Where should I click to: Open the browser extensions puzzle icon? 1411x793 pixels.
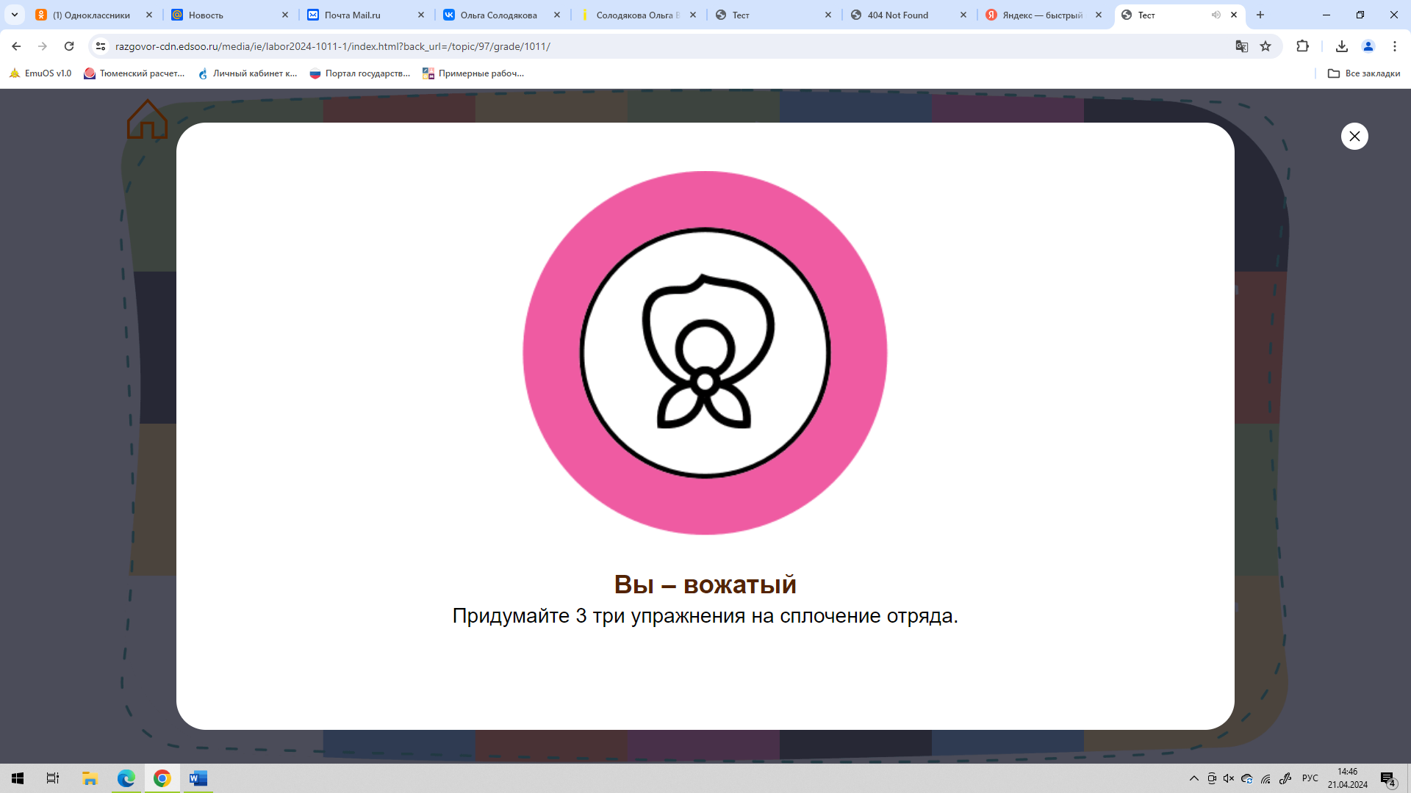tap(1302, 46)
